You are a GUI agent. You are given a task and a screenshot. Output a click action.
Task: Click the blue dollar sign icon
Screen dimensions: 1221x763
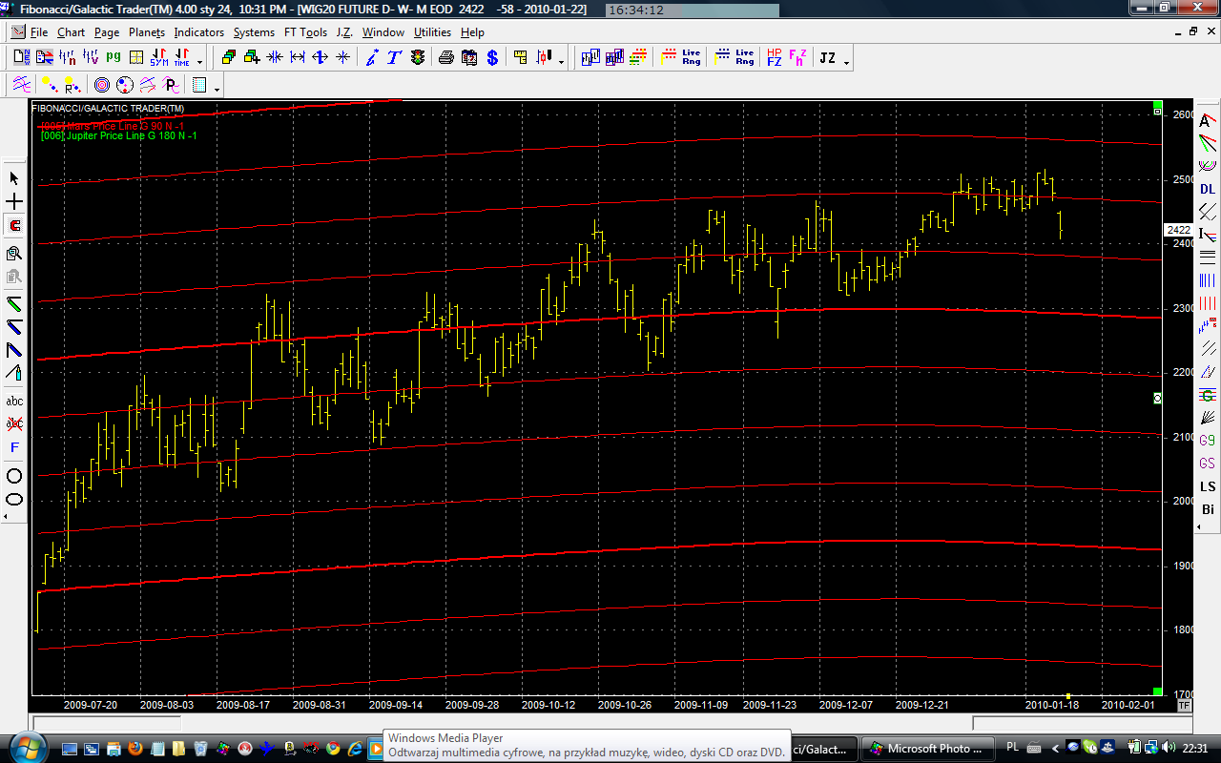click(492, 58)
